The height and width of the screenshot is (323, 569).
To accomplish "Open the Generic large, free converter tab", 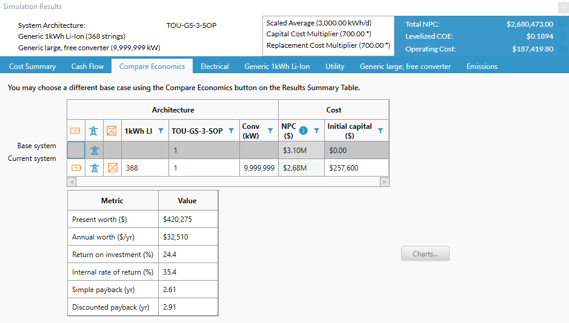I will pos(405,67).
